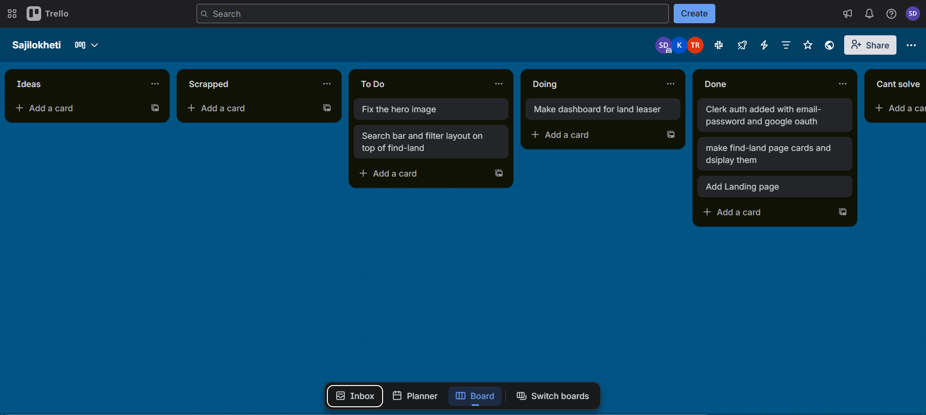The width and height of the screenshot is (926, 415).
Task: Click the Share button
Action: [x=870, y=45]
